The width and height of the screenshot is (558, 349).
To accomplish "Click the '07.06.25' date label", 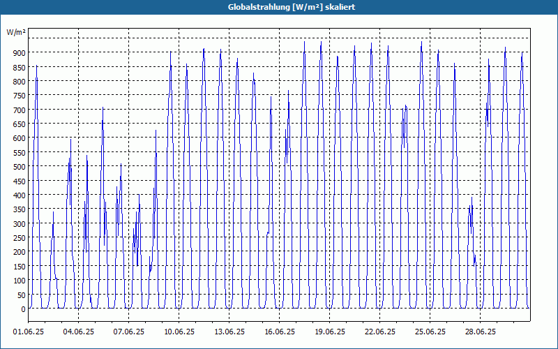I will [129, 332].
